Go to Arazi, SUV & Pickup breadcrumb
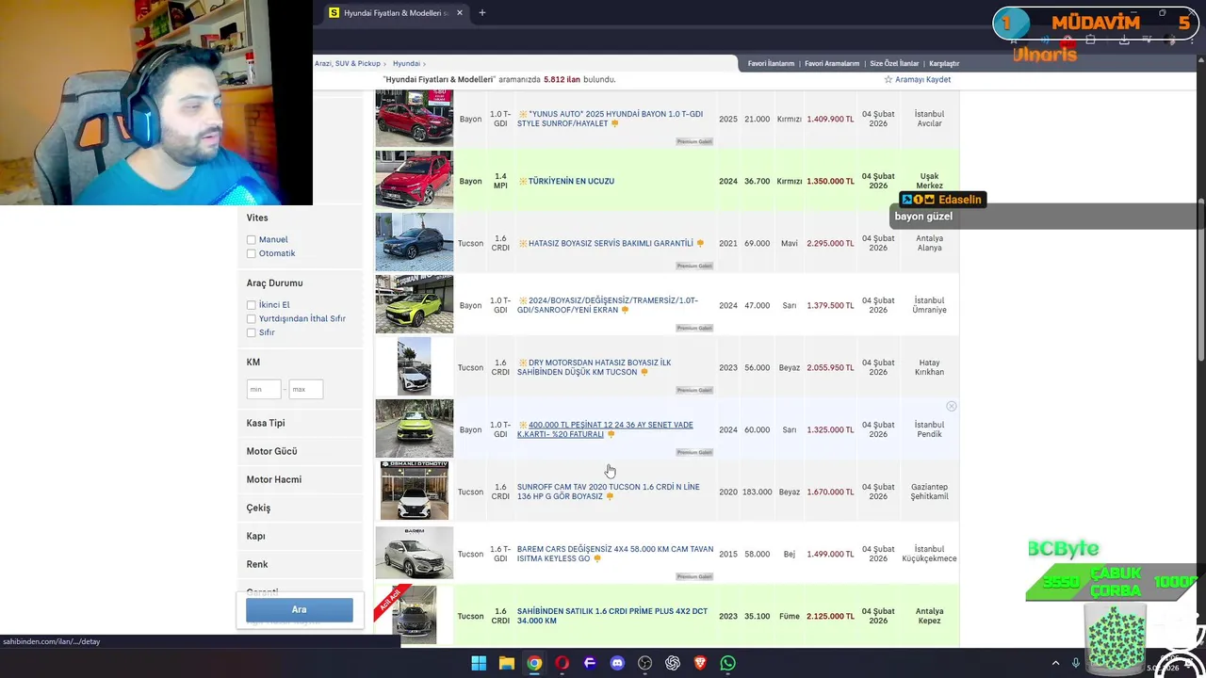Screen dimensions: 1206x678 click(x=348, y=63)
